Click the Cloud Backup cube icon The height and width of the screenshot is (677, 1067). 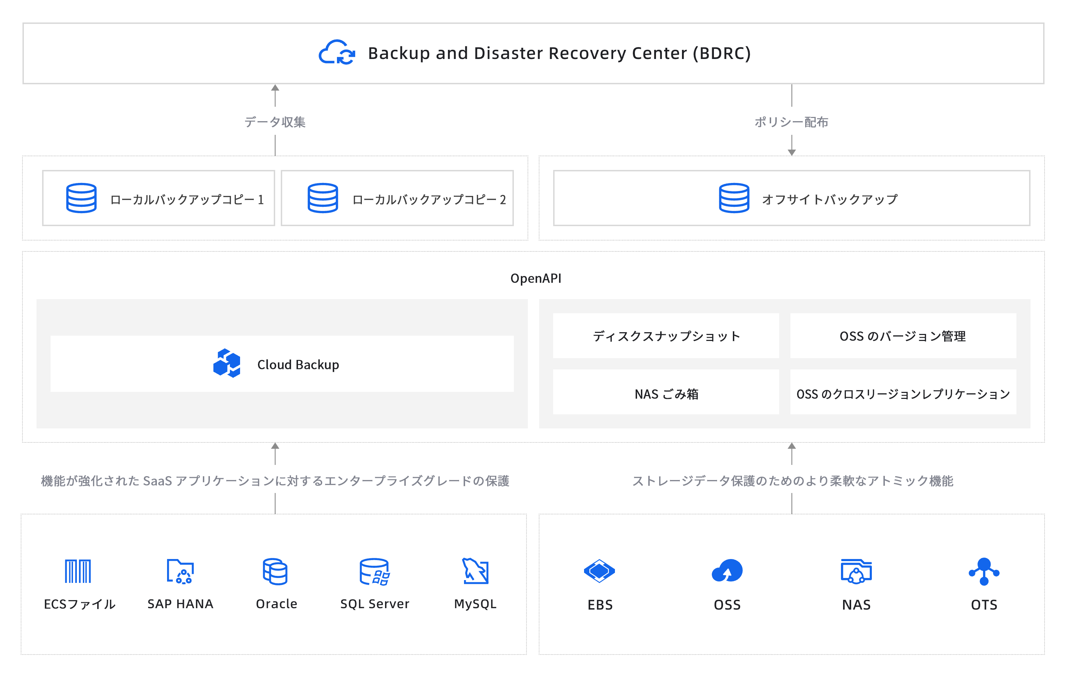(227, 363)
